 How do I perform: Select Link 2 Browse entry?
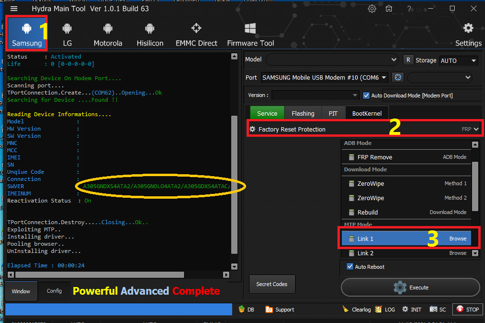point(407,253)
